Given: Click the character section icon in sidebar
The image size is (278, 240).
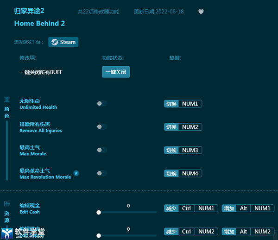Looking at the screenshot, I should (7, 100).
